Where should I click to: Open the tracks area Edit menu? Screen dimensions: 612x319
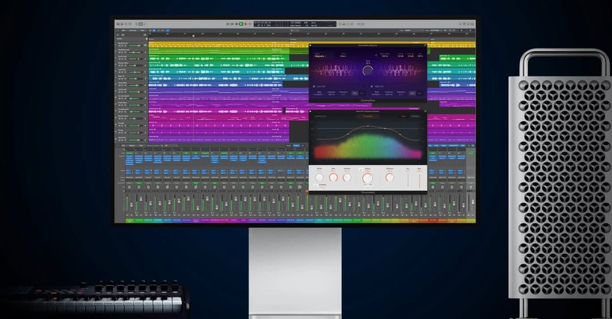tap(124, 31)
